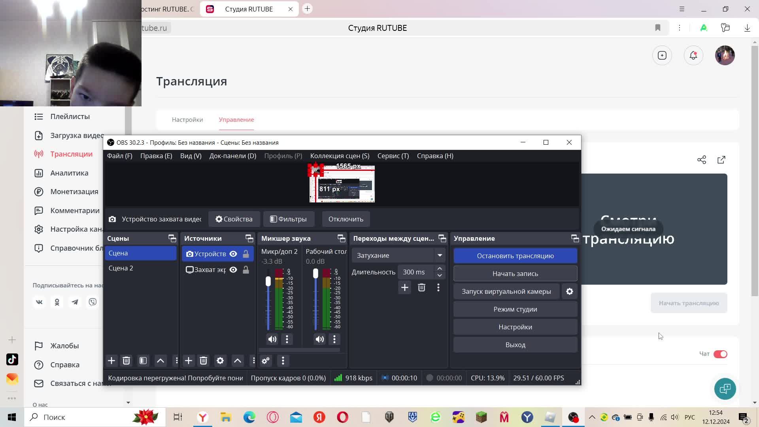Viewport: 759px width, 427px height.
Task: Click audio mixer horizontal scrollbar
Action: click(x=299, y=350)
